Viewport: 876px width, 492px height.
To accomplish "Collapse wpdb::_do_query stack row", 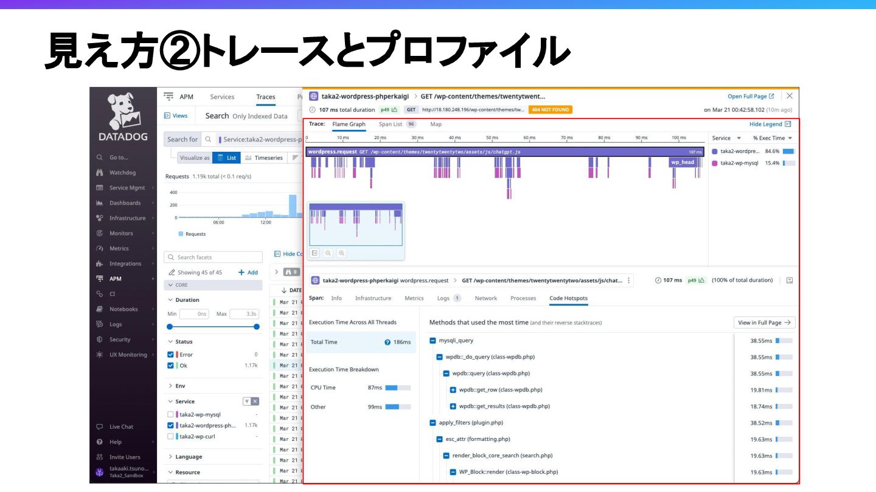I will coord(440,357).
